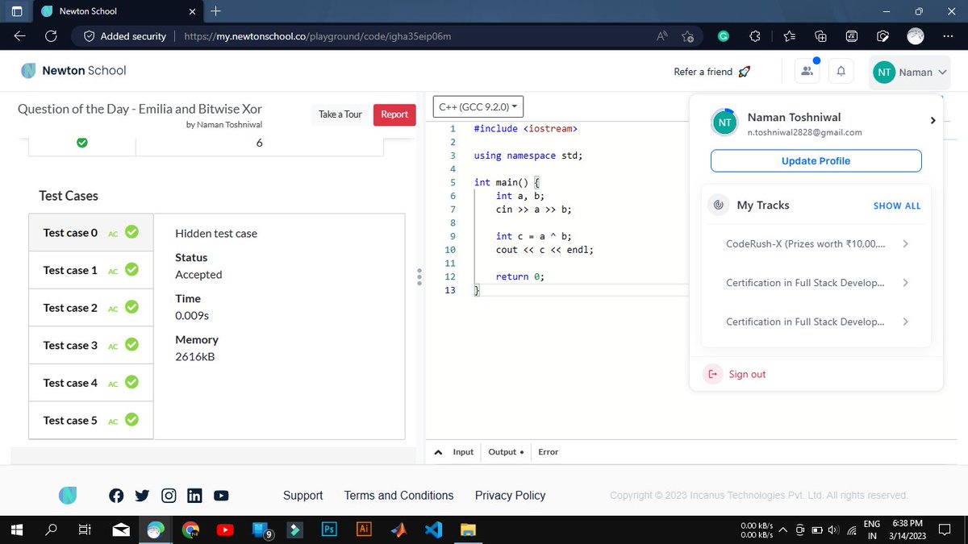Click the browser profile avatar
Screen dimensions: 968x544
915,36
